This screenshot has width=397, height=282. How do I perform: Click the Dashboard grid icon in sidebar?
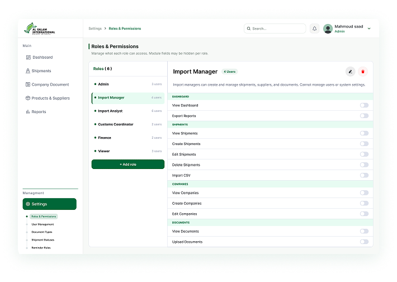[x=29, y=58]
